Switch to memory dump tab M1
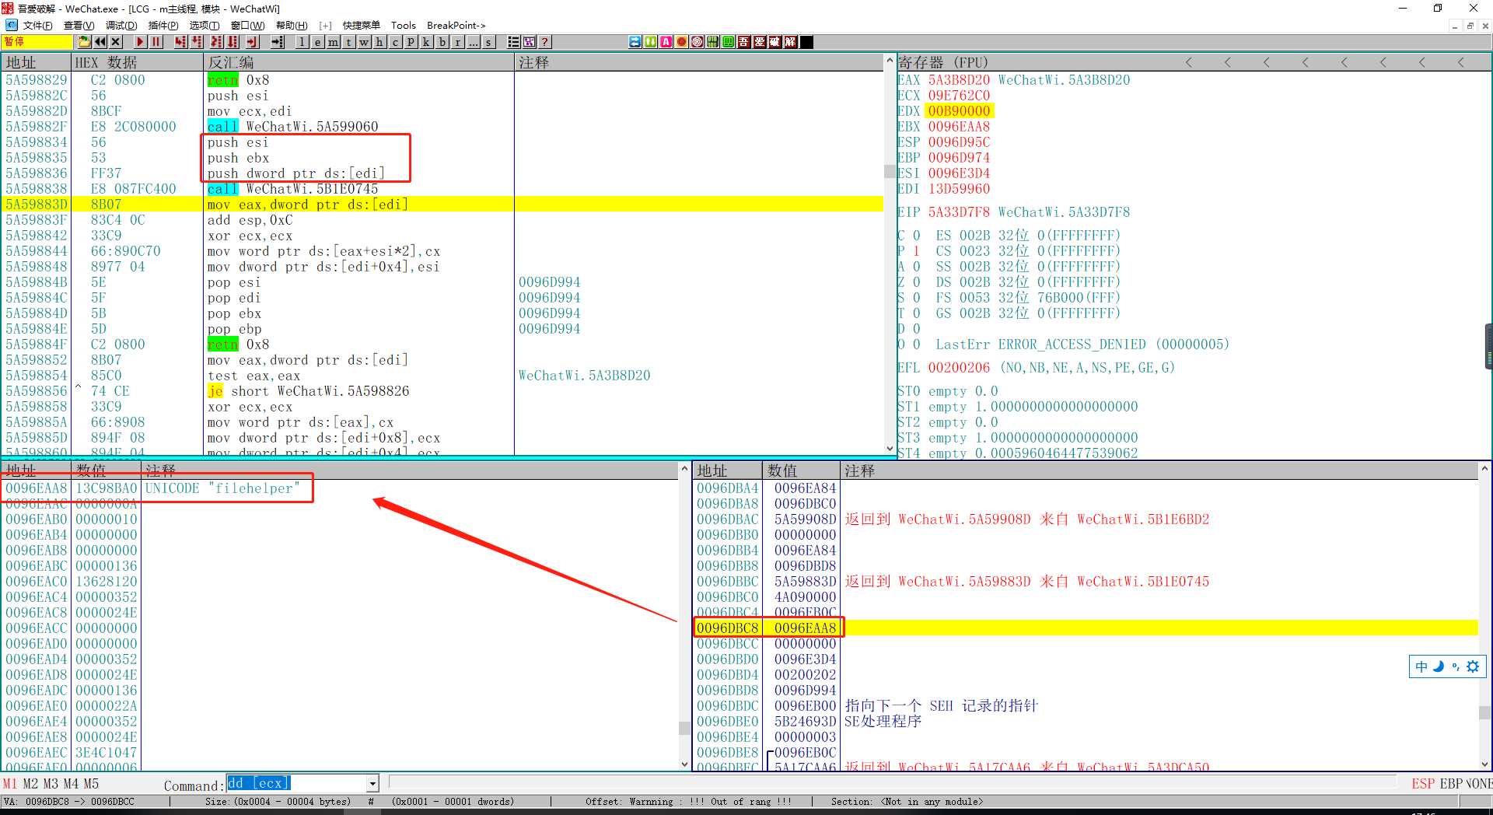Screen dimensions: 1493x815 click(x=10, y=783)
